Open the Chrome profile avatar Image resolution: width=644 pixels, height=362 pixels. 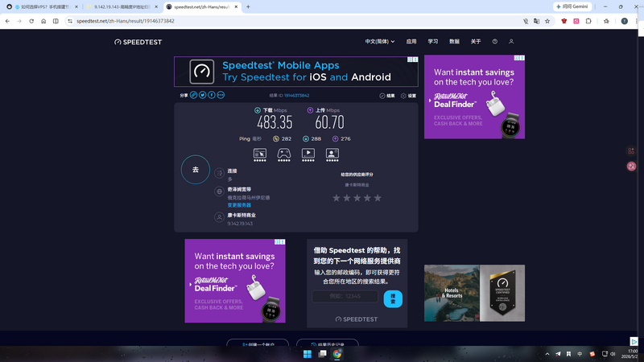pos(625,21)
